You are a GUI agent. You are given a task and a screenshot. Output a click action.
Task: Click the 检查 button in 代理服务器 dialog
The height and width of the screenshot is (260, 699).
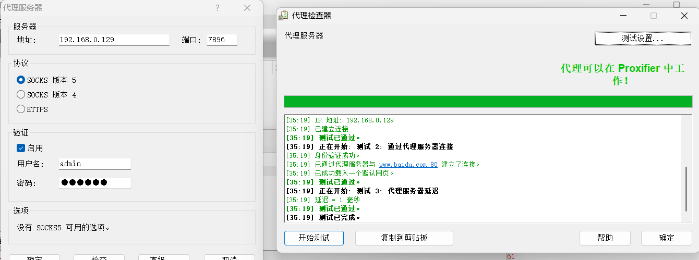click(99, 257)
